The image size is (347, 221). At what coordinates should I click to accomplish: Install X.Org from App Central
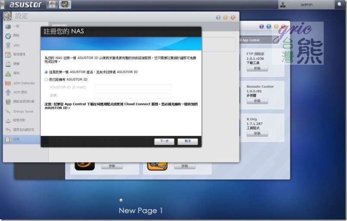click(257, 134)
